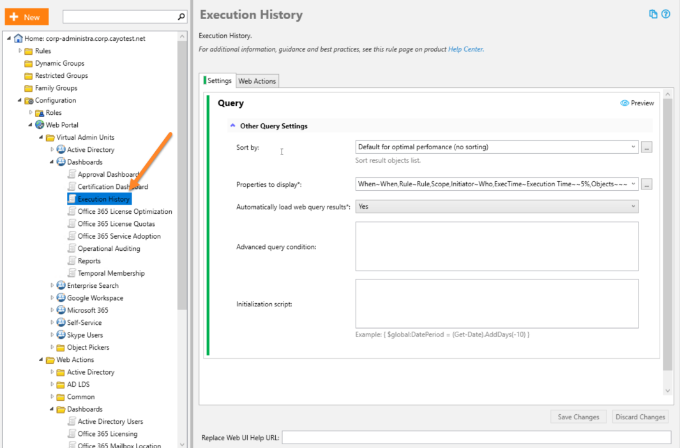The image size is (680, 448).
Task: Collapse the Web Portal node
Action: click(x=31, y=125)
